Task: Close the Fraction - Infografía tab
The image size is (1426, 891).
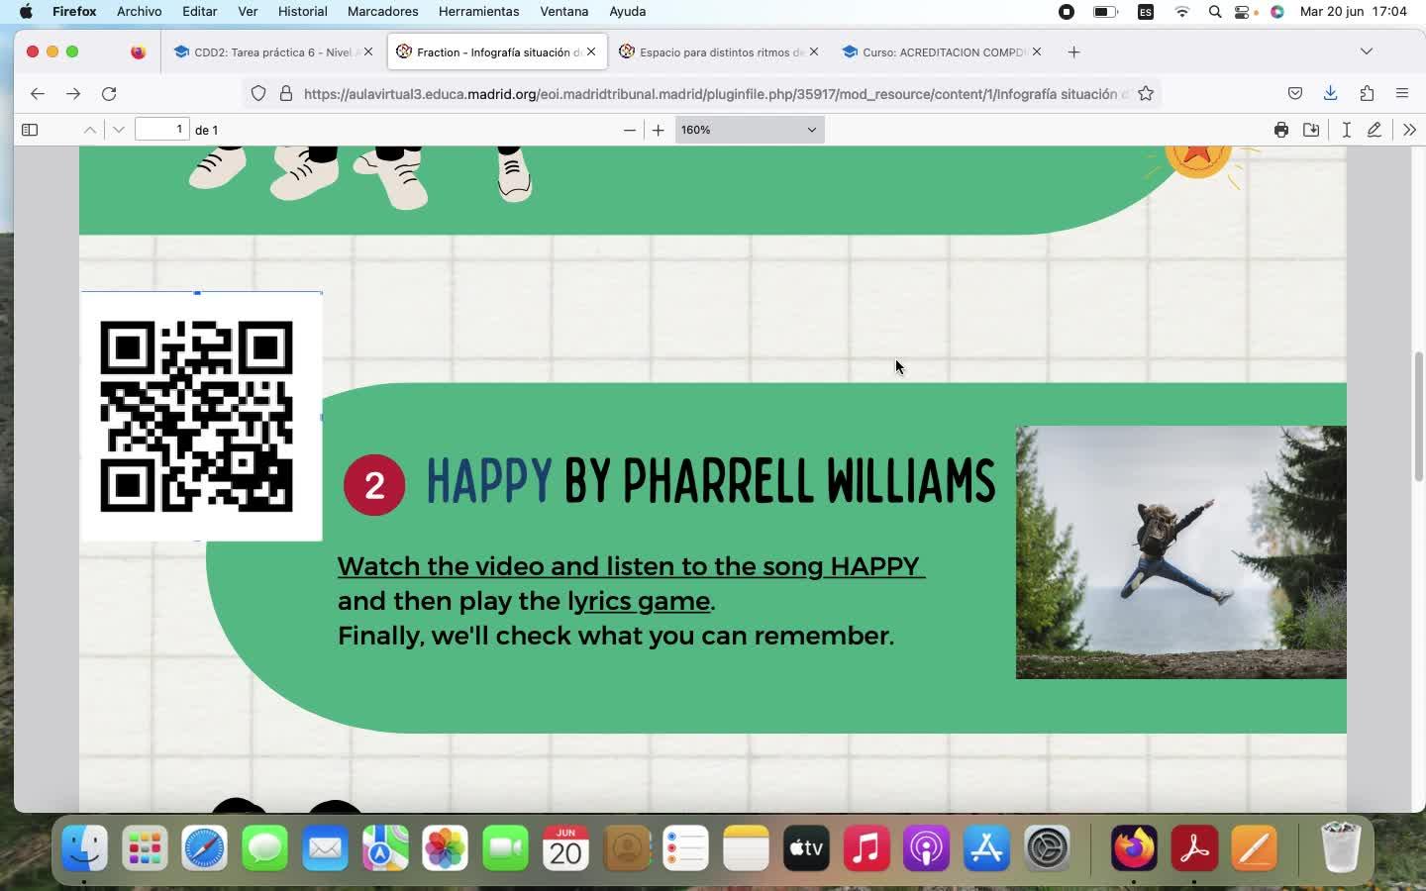Action: coord(591,51)
